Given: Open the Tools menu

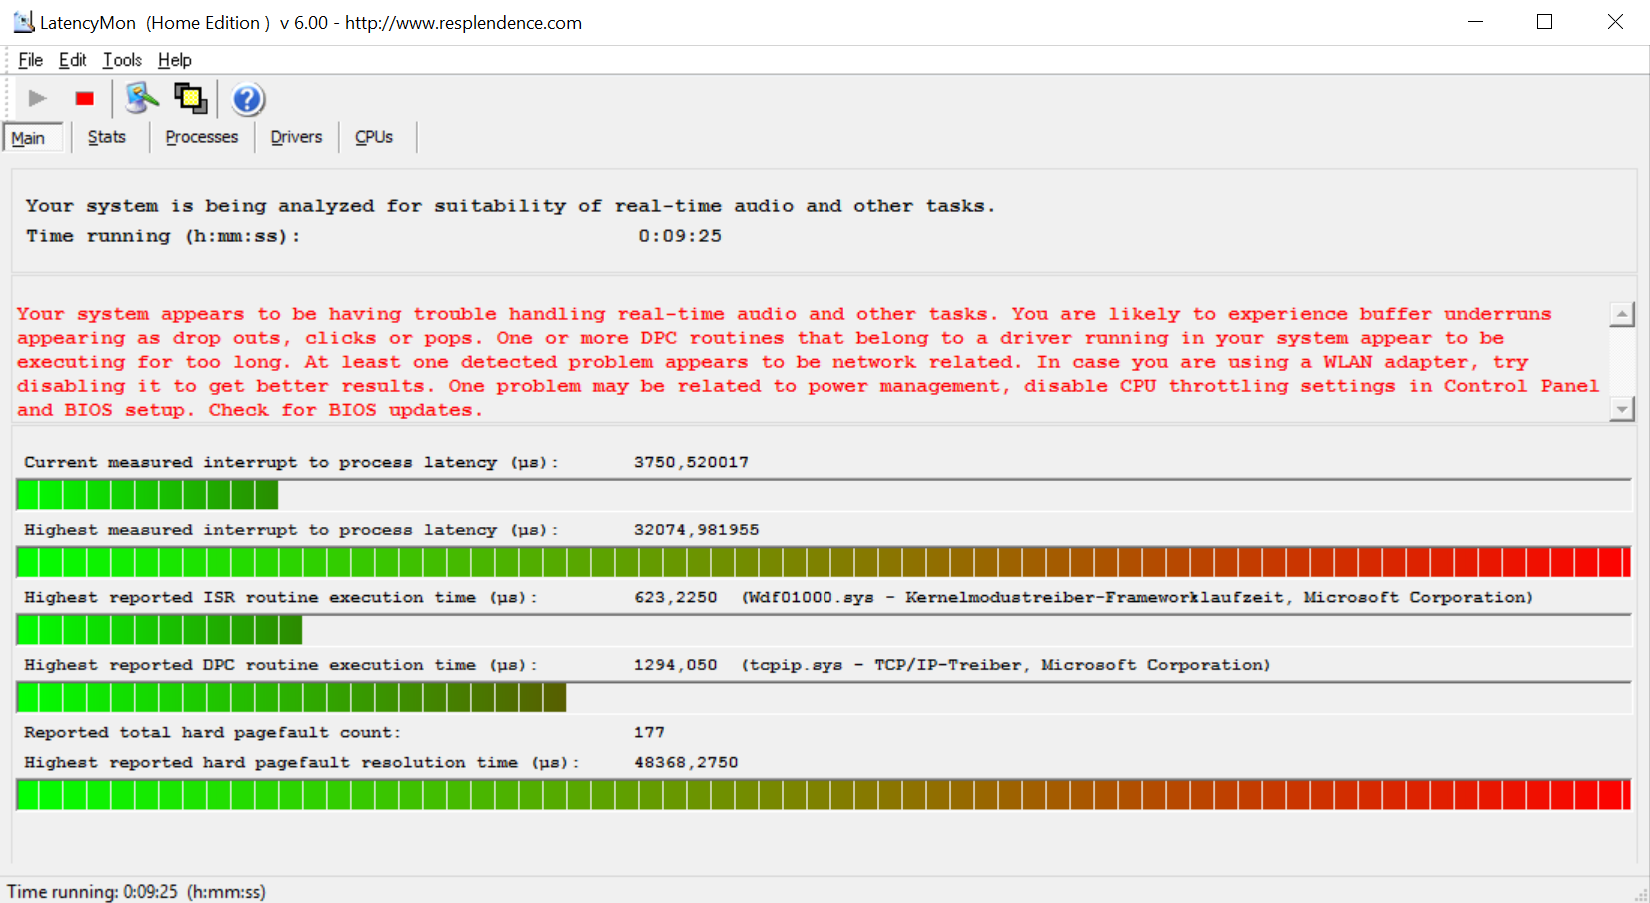Looking at the screenshot, I should 122,60.
